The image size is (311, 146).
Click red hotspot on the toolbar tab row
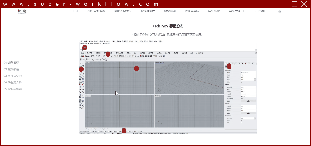point(108,54)
